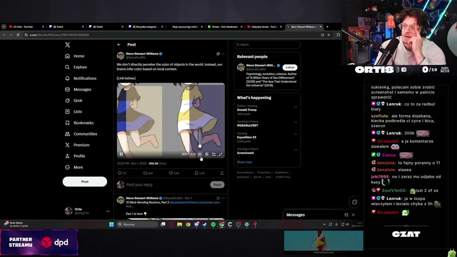Open Steam from the taskbar
The height and width of the screenshot is (257, 457).
205,225
